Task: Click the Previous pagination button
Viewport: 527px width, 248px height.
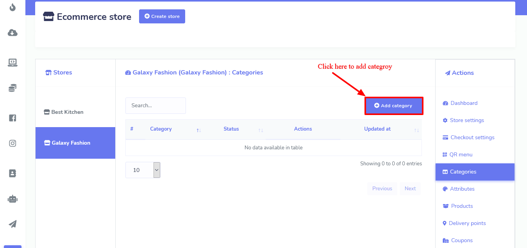Action: [x=382, y=189]
